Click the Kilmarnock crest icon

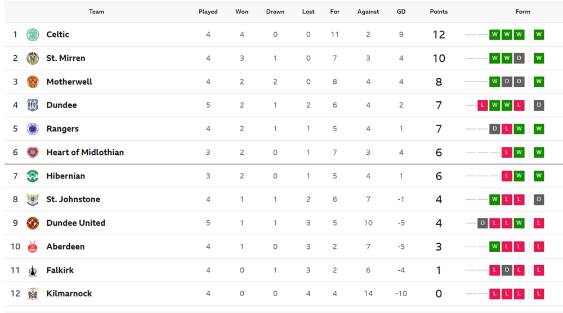(x=33, y=294)
